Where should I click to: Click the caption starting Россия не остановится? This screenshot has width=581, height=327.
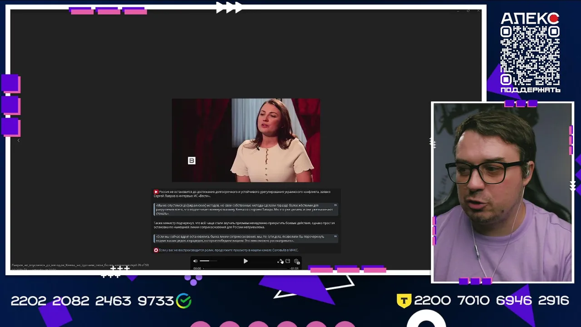242,194
